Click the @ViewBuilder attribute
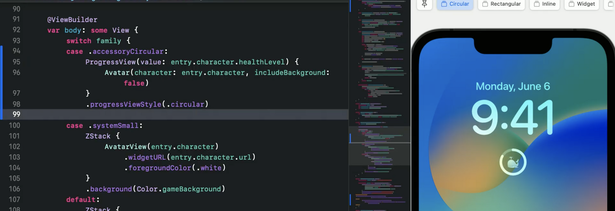This screenshot has width=615, height=211. tap(72, 20)
